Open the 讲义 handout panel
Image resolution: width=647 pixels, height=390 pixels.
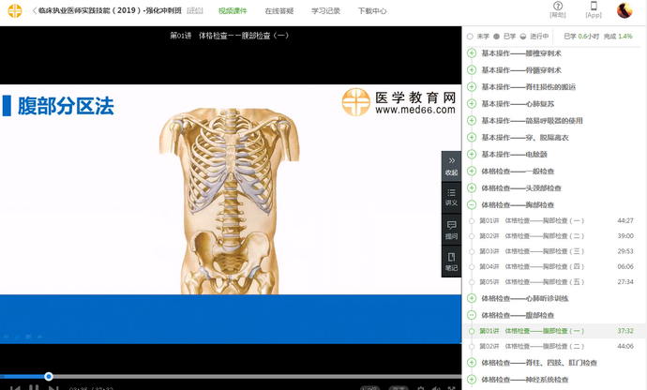451,196
